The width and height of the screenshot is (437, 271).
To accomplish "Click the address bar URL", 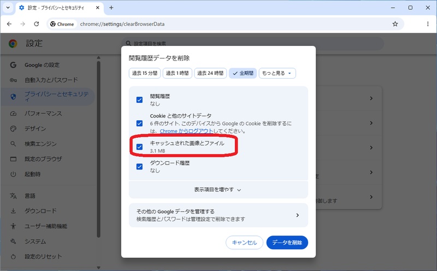I will [122, 24].
